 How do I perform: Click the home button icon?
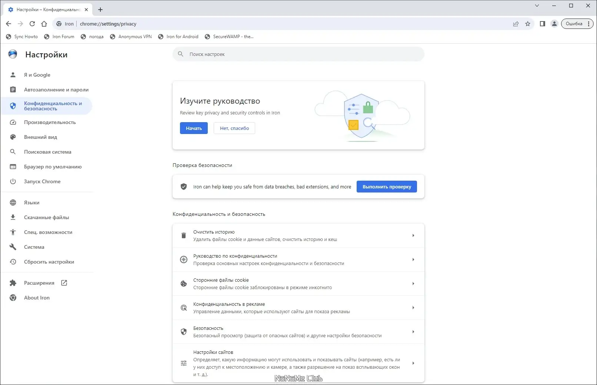click(x=44, y=23)
